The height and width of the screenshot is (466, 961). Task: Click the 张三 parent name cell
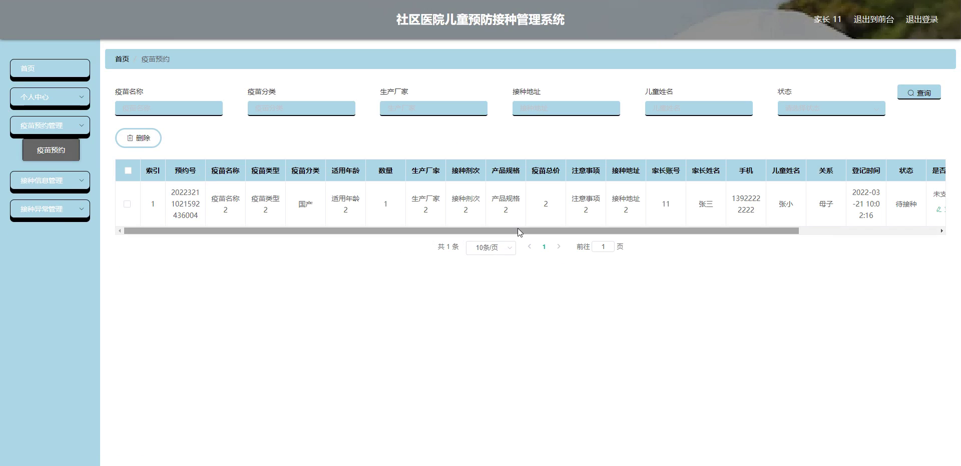click(706, 204)
